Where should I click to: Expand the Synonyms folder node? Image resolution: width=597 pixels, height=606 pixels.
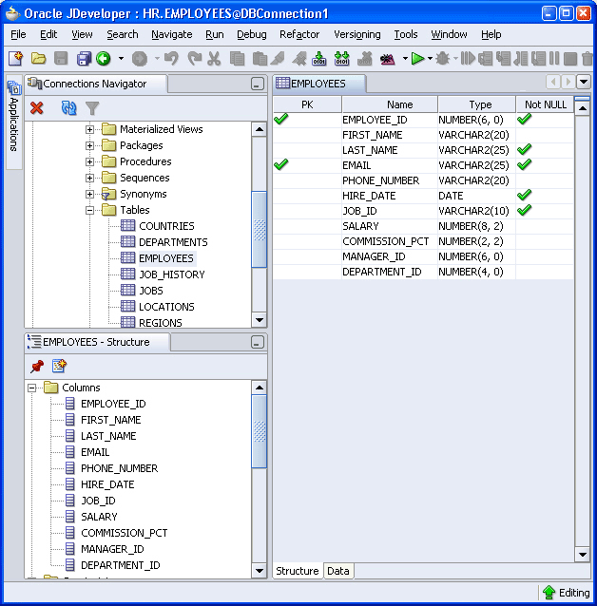(89, 194)
